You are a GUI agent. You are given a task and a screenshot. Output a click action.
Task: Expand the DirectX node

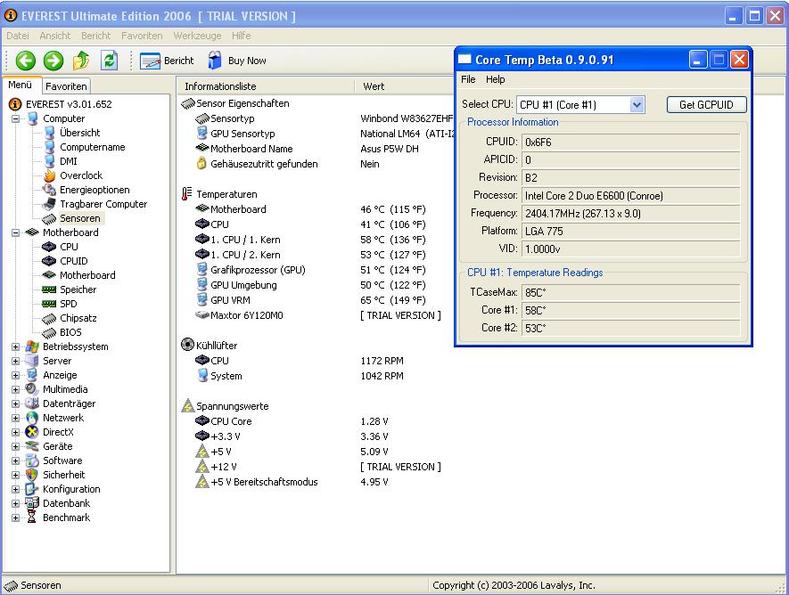(x=15, y=432)
